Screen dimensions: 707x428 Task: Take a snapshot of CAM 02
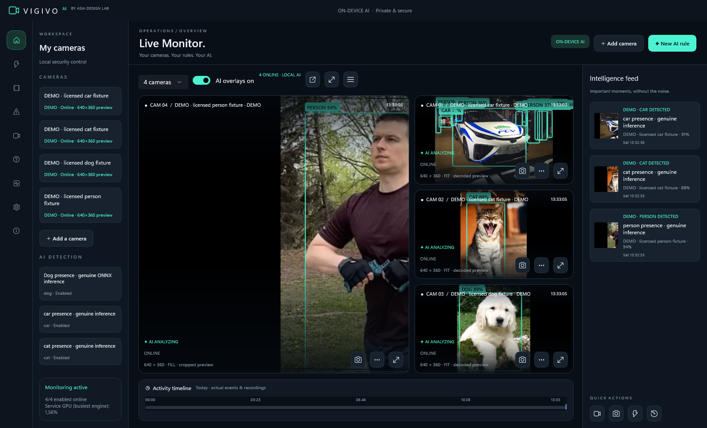[522, 265]
